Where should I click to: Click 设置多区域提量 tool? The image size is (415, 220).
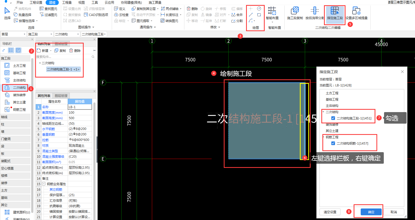(x=356, y=13)
